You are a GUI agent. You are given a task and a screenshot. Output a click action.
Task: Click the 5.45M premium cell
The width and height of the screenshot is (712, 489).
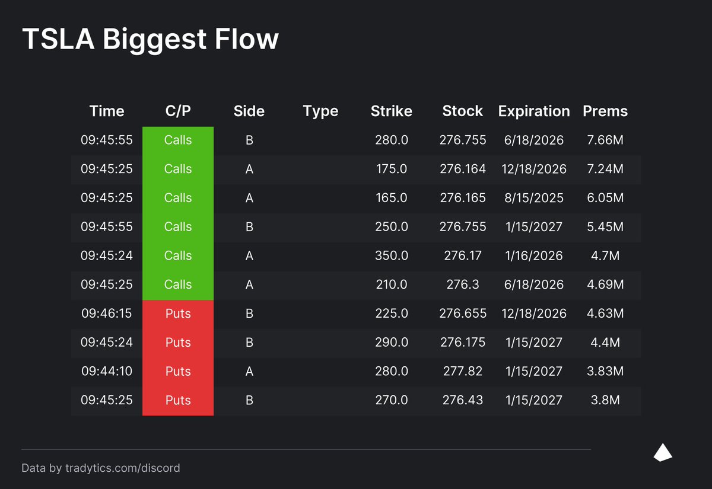[x=605, y=227]
